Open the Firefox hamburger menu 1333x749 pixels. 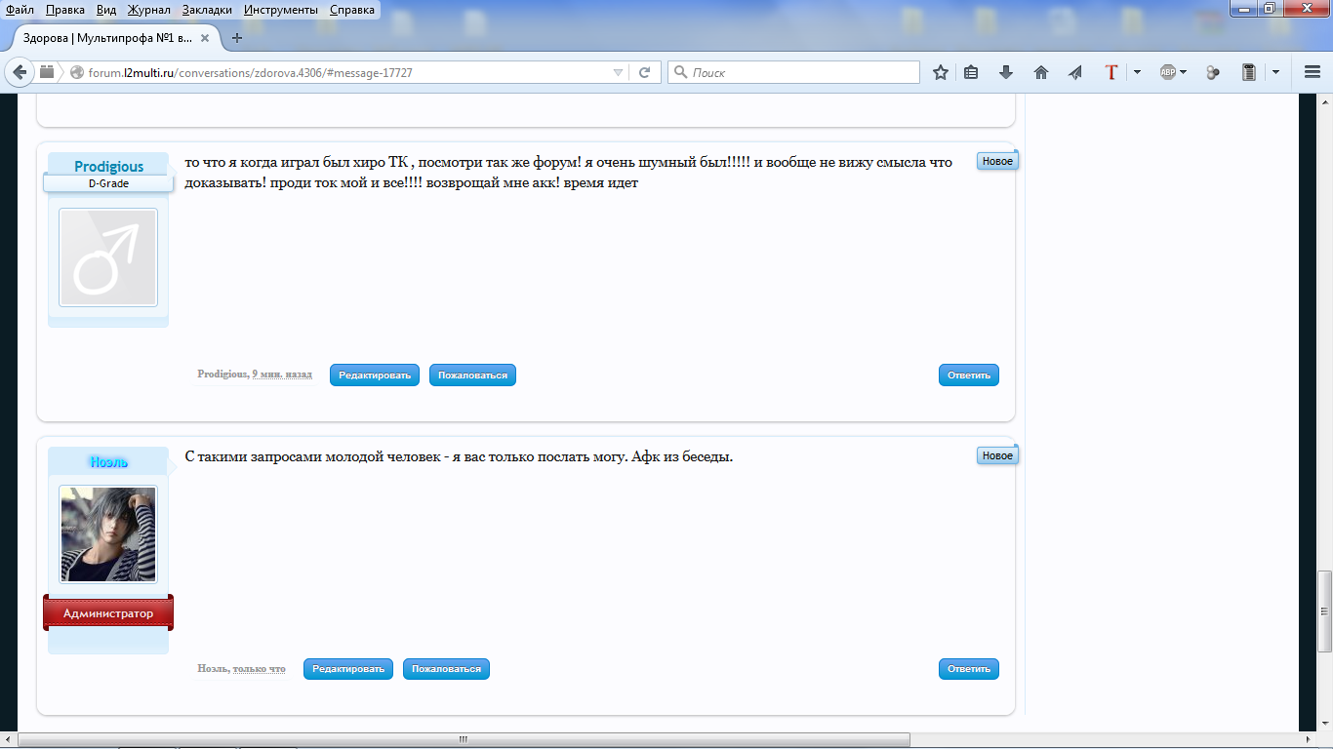pos(1313,72)
